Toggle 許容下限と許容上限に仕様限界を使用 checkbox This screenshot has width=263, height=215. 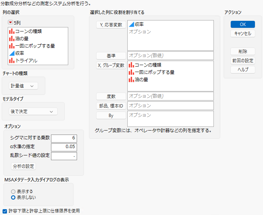pyautogui.click(x=5, y=211)
